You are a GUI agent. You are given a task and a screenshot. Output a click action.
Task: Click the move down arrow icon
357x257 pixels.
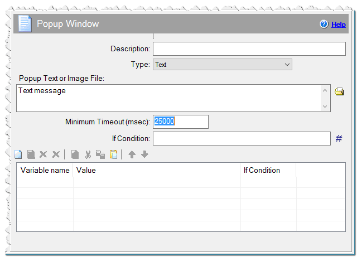tap(144, 154)
